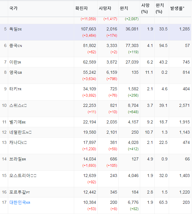This screenshot has width=192, height=214.
Task: Click the 터키 country name
Action: pos(14,89)
